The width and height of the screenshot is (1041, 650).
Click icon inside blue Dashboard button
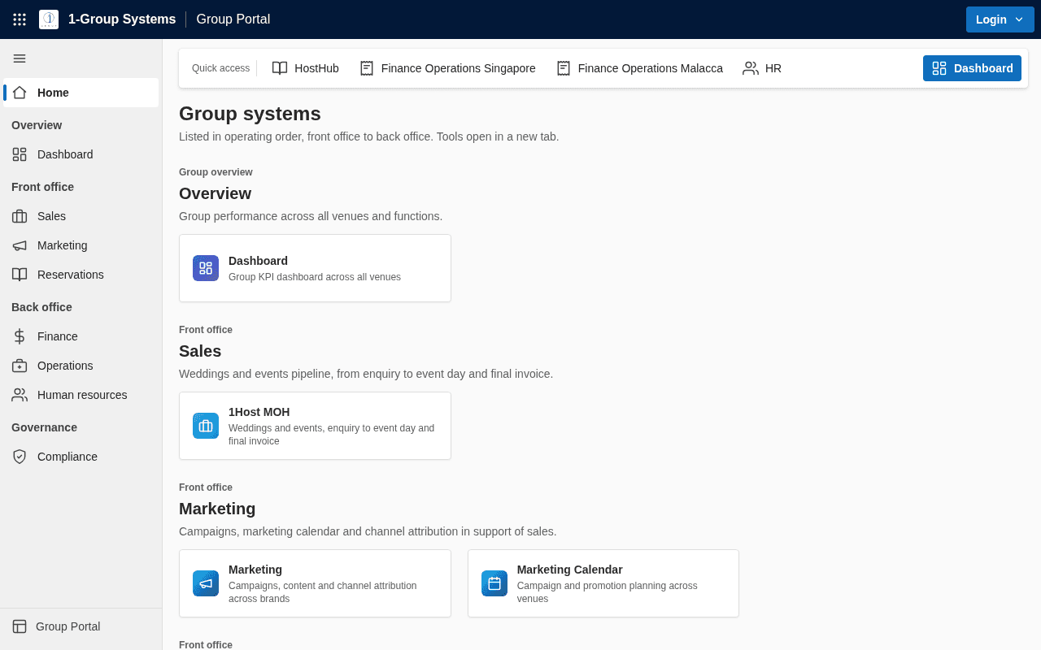point(939,68)
